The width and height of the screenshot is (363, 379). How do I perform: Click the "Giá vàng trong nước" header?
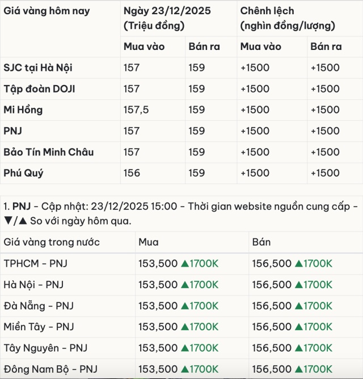pyautogui.click(x=52, y=242)
